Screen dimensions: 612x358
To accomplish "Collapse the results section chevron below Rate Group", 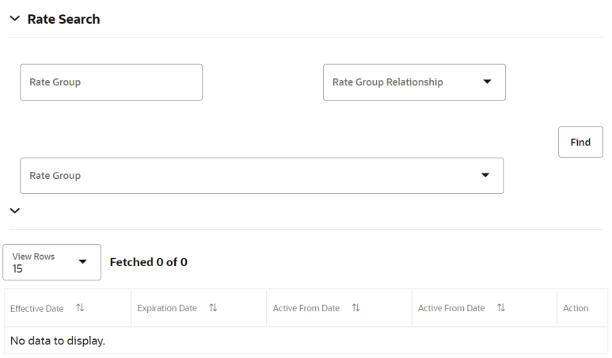I will (15, 211).
